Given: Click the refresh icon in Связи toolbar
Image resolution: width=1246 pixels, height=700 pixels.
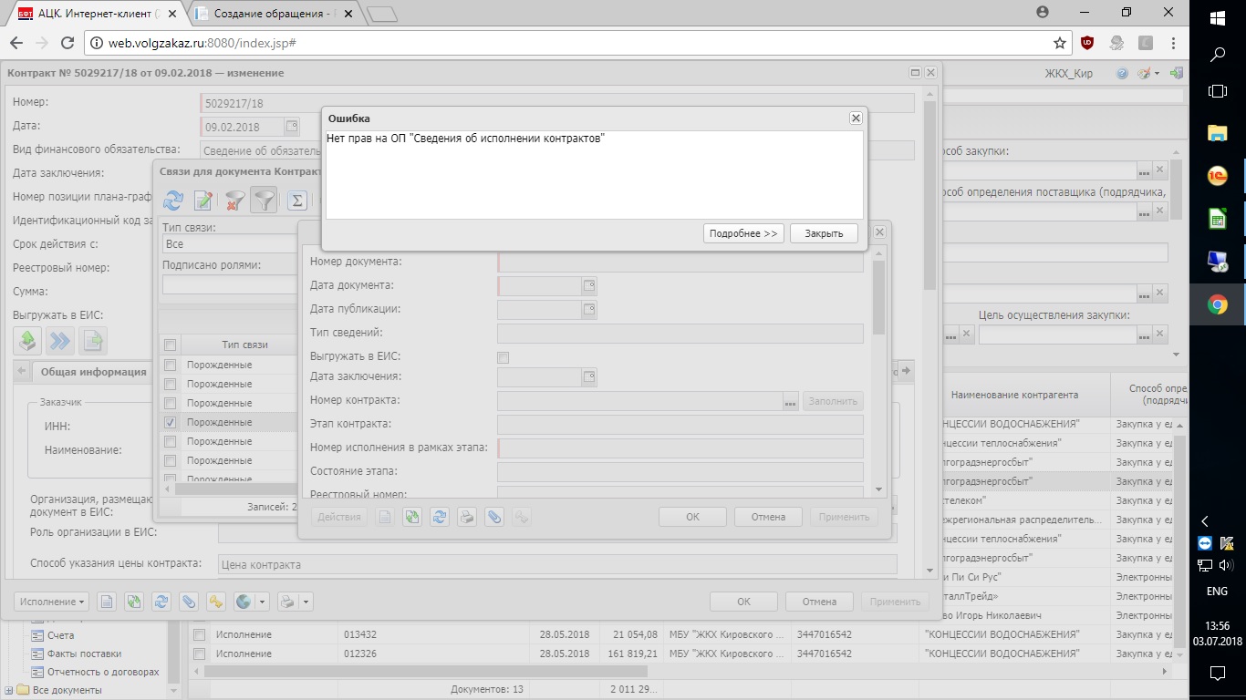Looking at the screenshot, I should pos(173,201).
